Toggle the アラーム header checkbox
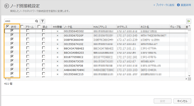The image size is (194, 106). pos(22,26)
